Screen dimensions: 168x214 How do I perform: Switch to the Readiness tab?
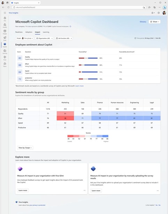[19, 32]
